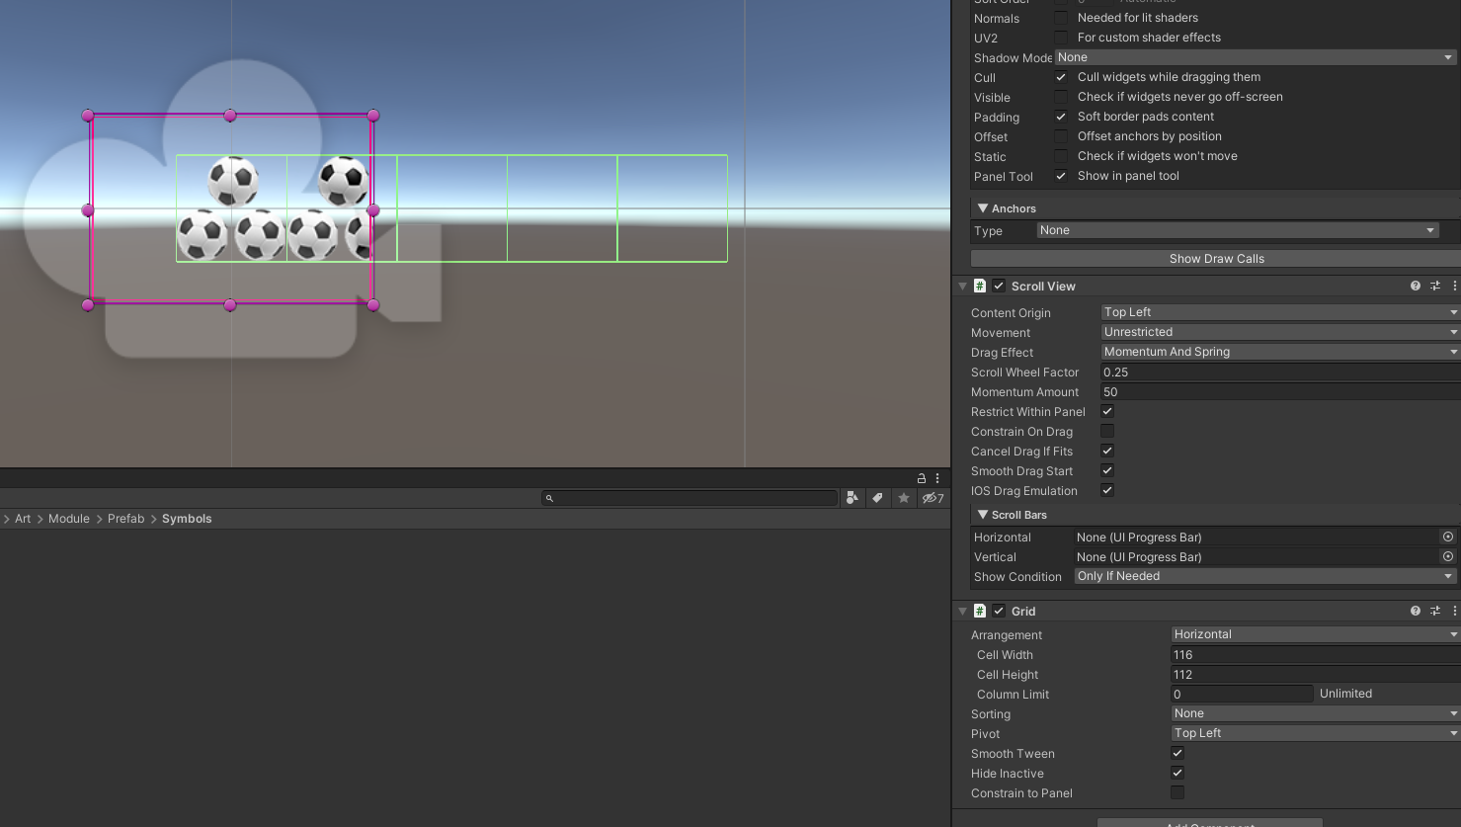Go to Art folder in breadcrumb
The image size is (1461, 827).
point(23,519)
